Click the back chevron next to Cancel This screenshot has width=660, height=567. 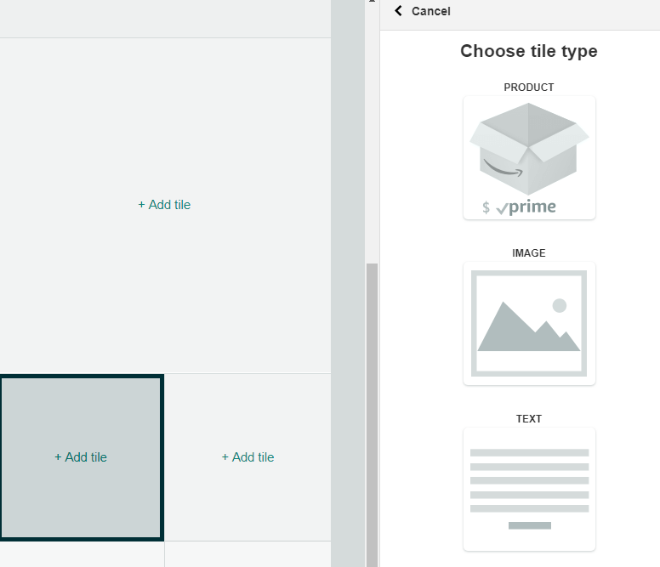tap(398, 11)
